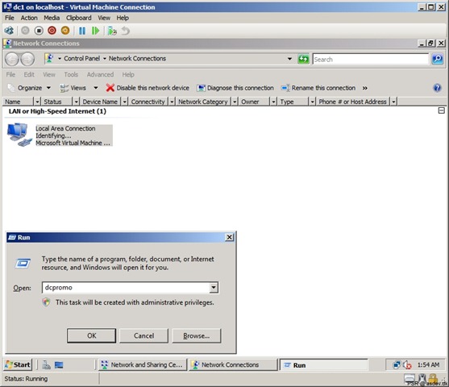Open the Action menu
This screenshot has width=449, height=387.
tap(29, 18)
